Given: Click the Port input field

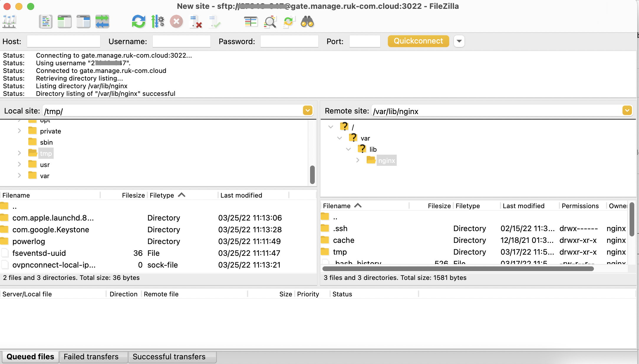Looking at the screenshot, I should pyautogui.click(x=365, y=41).
